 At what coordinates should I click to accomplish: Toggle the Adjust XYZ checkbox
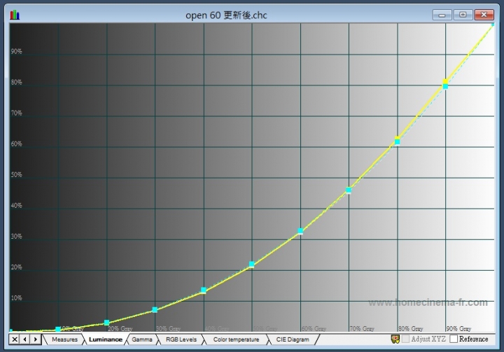[405, 339]
